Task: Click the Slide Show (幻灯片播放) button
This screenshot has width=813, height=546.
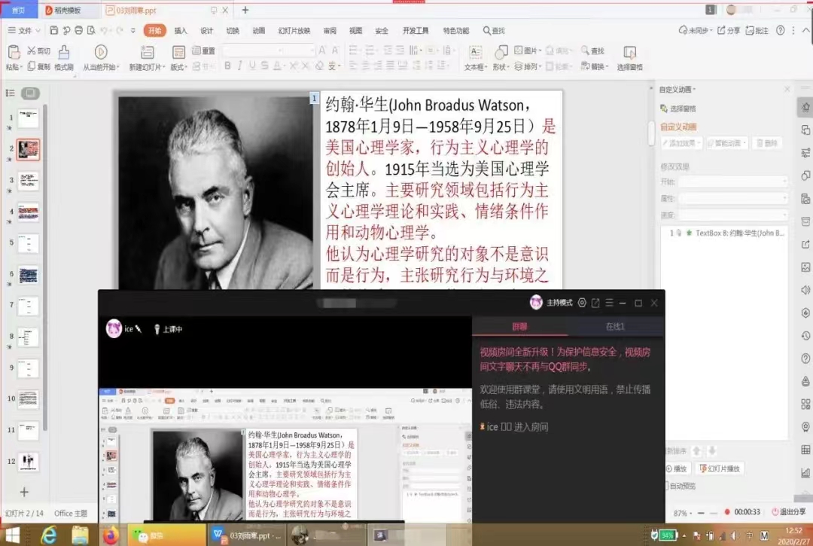Action: (719, 468)
